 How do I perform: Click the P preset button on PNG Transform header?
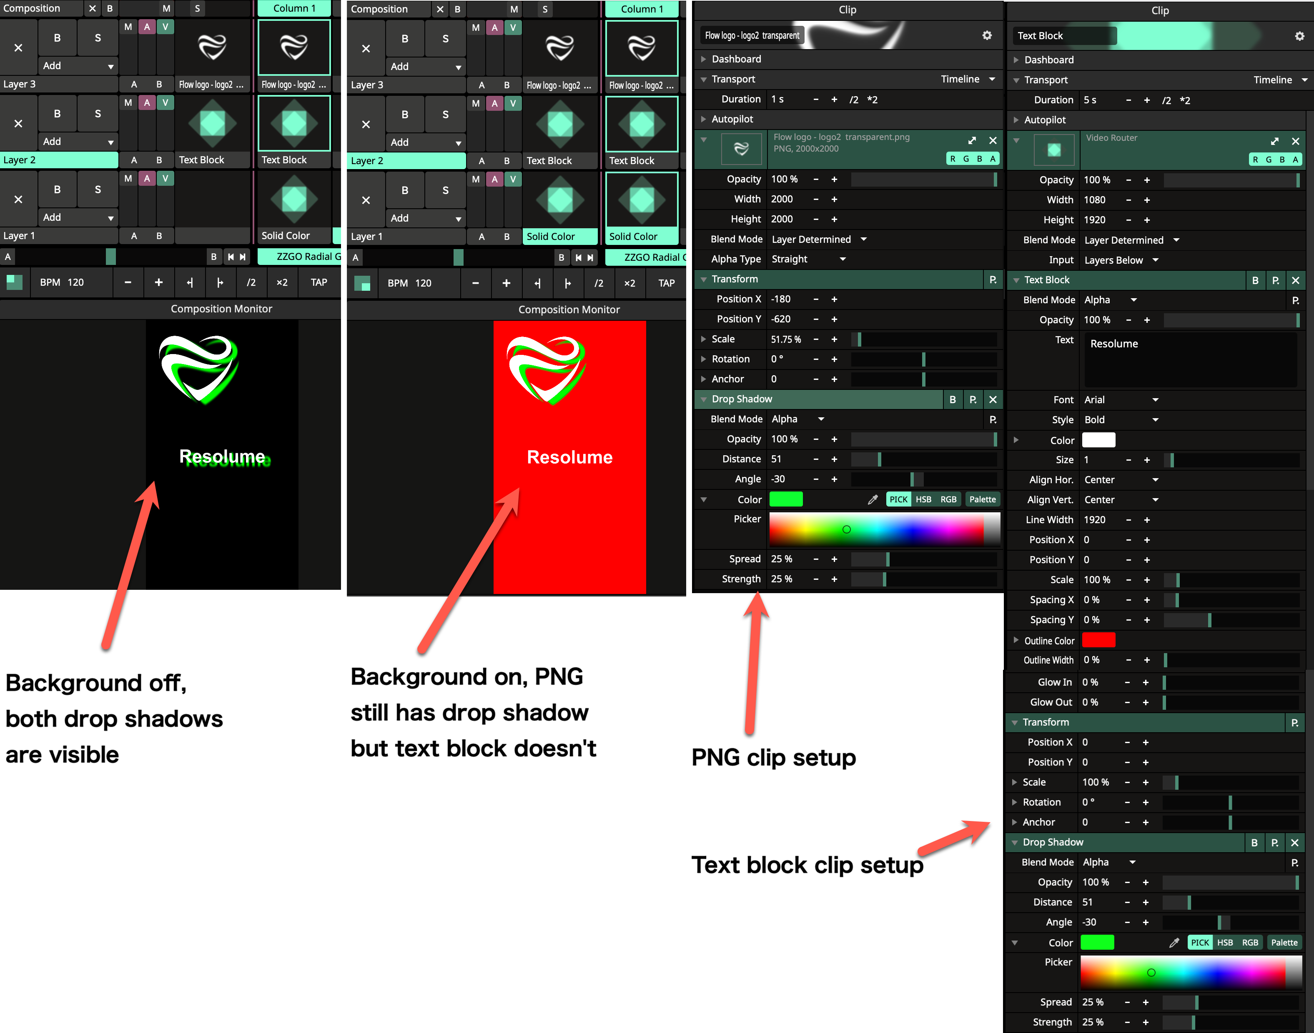[x=993, y=279]
